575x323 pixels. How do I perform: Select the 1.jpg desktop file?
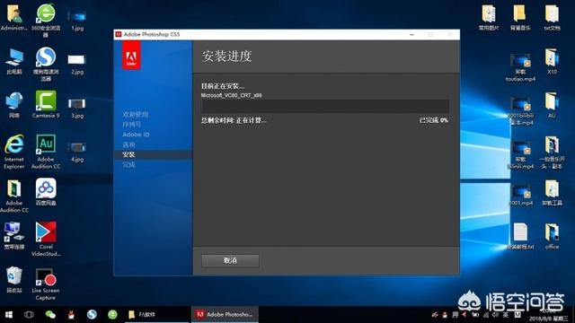point(77,20)
